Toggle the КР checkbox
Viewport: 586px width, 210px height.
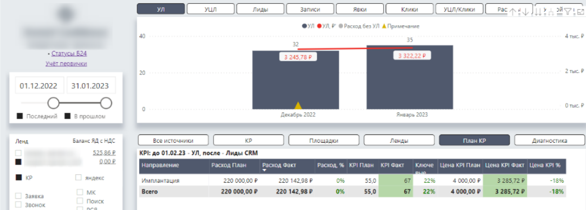tap(18, 178)
